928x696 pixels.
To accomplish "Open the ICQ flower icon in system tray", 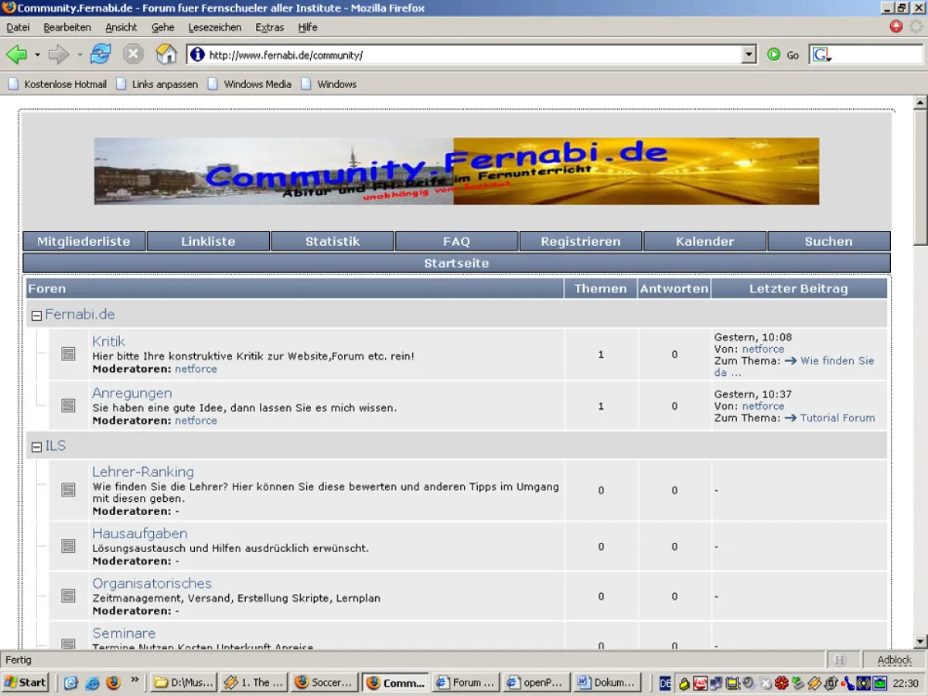I will tap(782, 682).
